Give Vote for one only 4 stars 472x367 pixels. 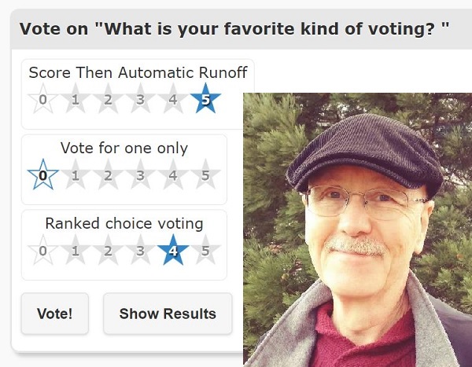point(173,174)
